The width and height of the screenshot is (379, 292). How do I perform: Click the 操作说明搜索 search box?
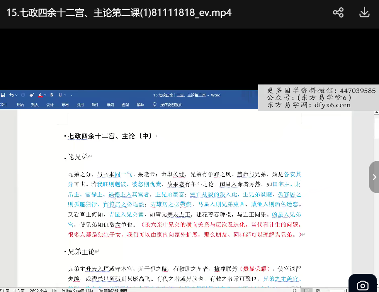pyautogui.click(x=171, y=105)
